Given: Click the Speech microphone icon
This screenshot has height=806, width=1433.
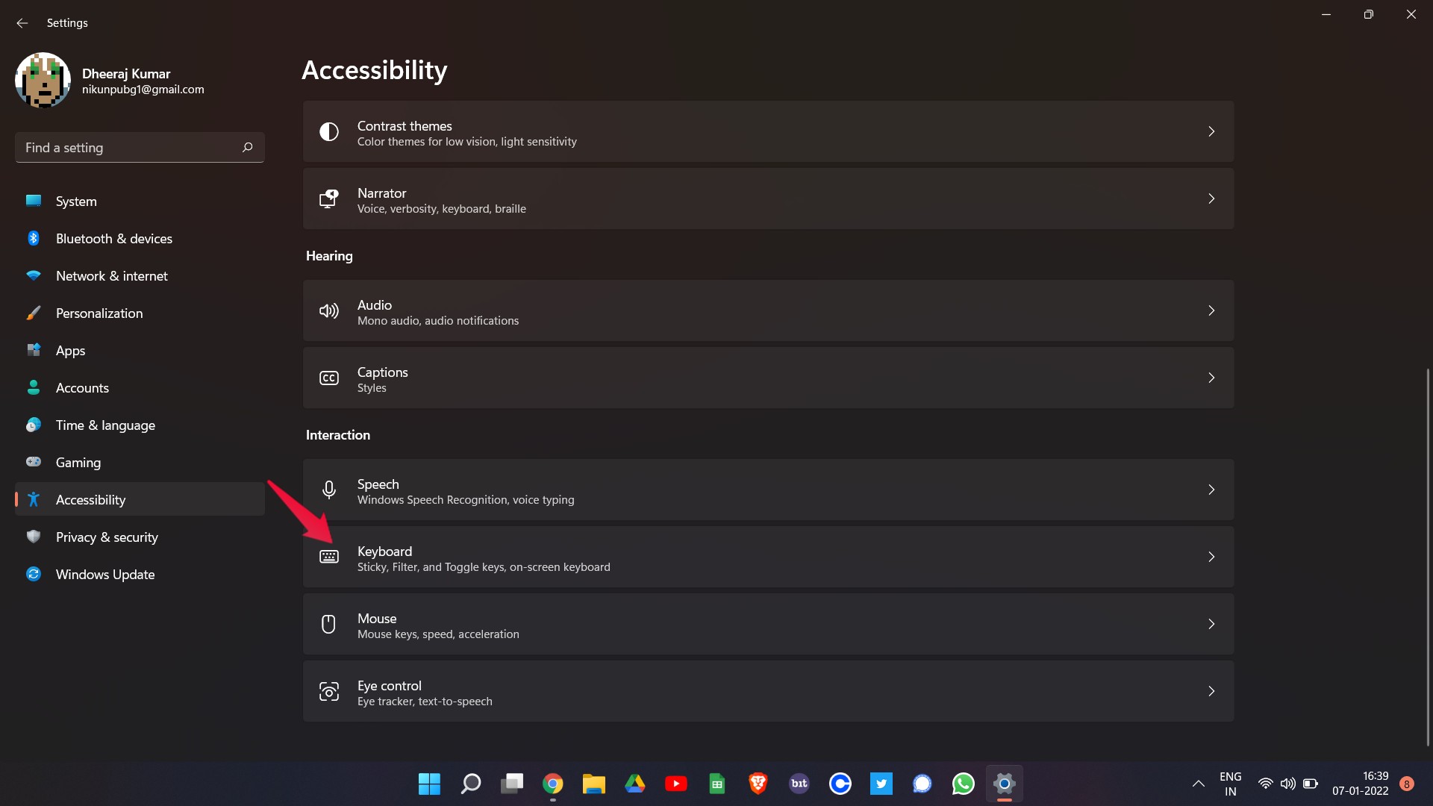Looking at the screenshot, I should point(329,490).
